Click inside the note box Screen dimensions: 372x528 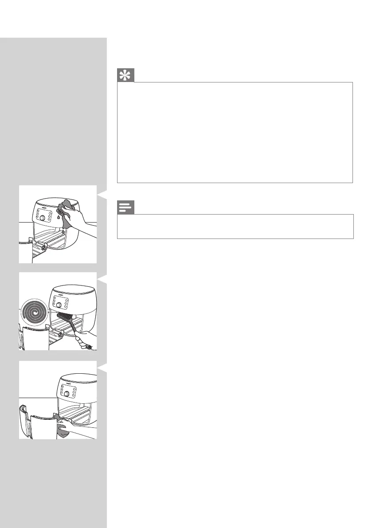point(235,226)
